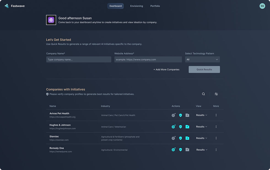Open the more options menu for Avivas Pet Health
The image size is (270, 170).
point(216,115)
